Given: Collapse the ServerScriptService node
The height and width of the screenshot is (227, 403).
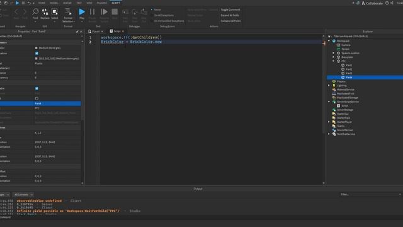Looking at the screenshot, I should [329, 102].
